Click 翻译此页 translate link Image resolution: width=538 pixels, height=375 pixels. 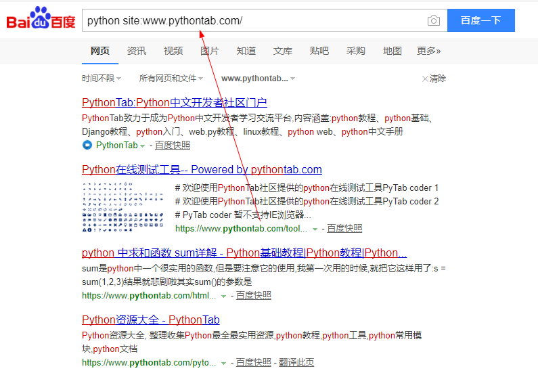[296, 363]
